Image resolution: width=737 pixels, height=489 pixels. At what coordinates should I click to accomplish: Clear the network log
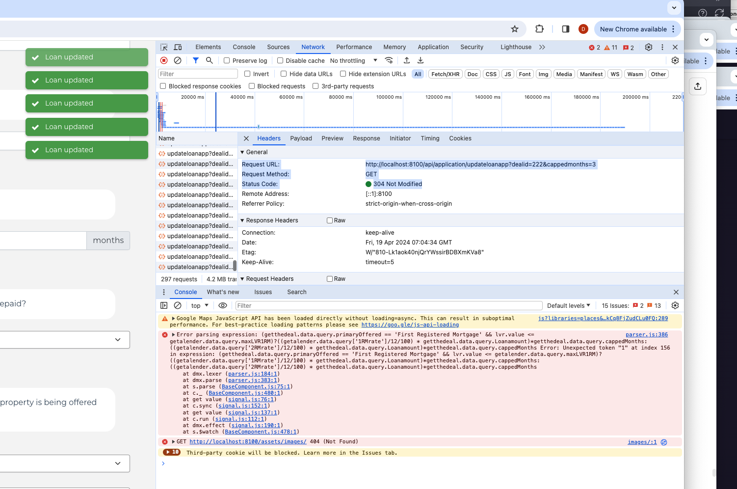point(178,60)
